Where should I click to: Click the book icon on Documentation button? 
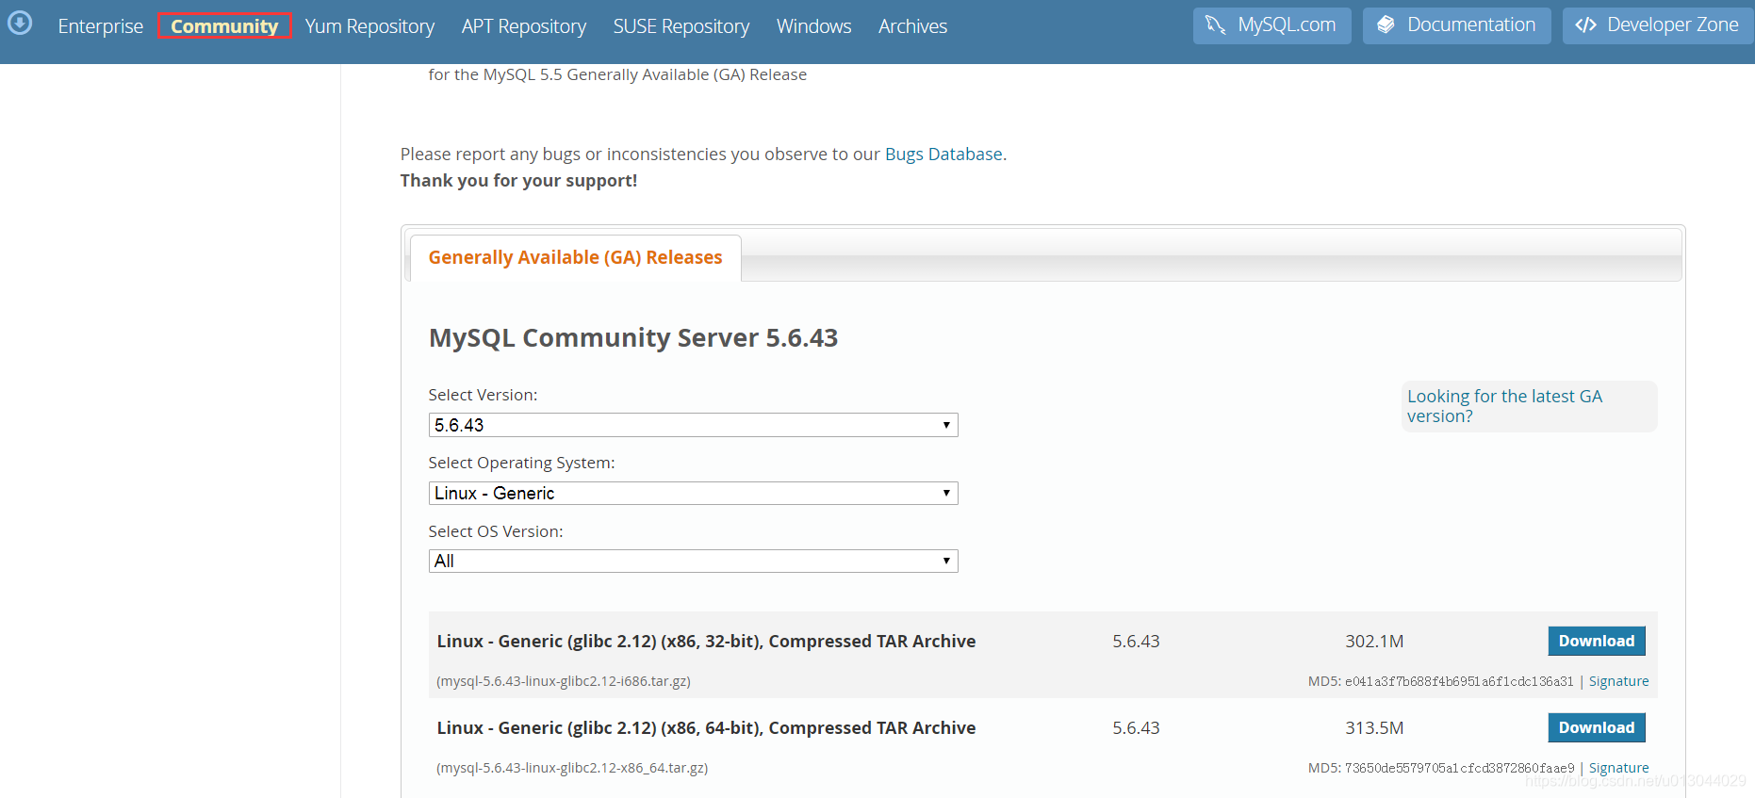point(1386,25)
